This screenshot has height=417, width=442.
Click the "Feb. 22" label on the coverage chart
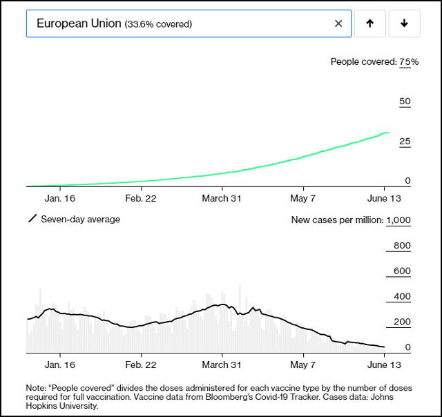tap(141, 198)
